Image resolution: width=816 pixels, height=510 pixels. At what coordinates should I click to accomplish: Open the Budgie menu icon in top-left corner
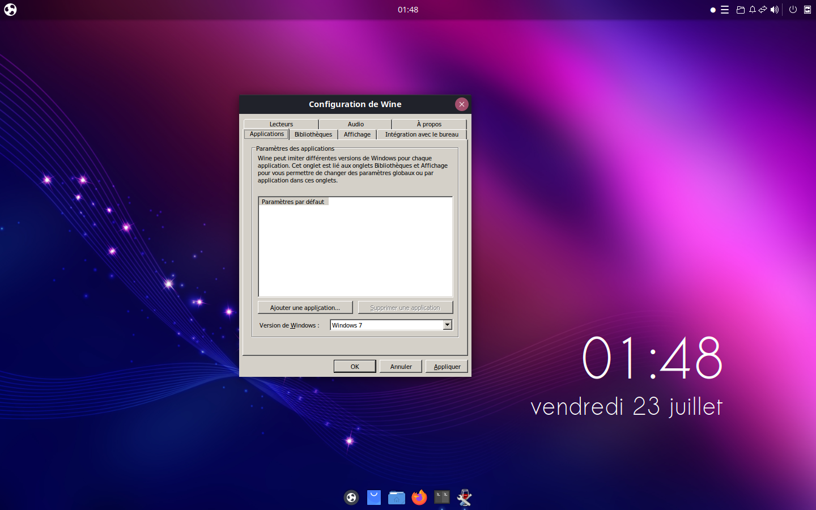tap(10, 10)
